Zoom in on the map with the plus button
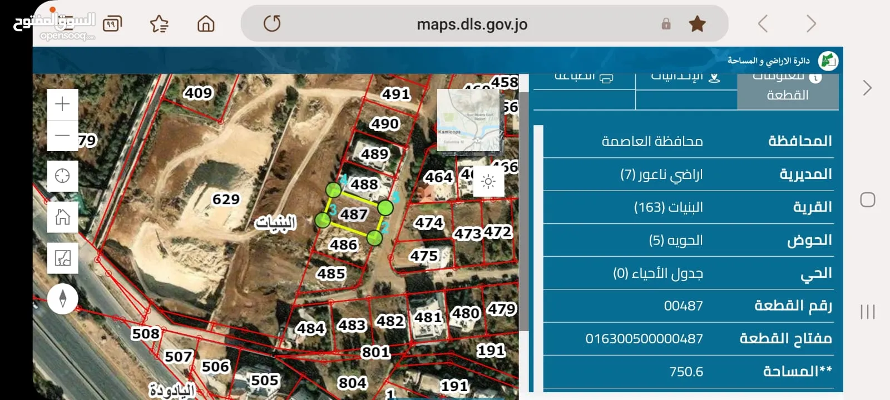 (x=62, y=104)
